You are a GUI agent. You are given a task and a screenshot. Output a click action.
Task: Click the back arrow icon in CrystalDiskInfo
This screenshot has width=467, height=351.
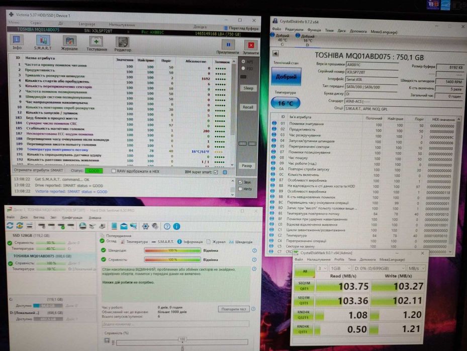275,54
